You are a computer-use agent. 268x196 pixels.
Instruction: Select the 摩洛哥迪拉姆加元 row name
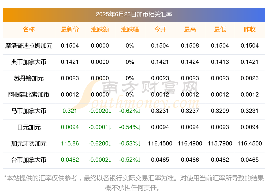point(29,46)
